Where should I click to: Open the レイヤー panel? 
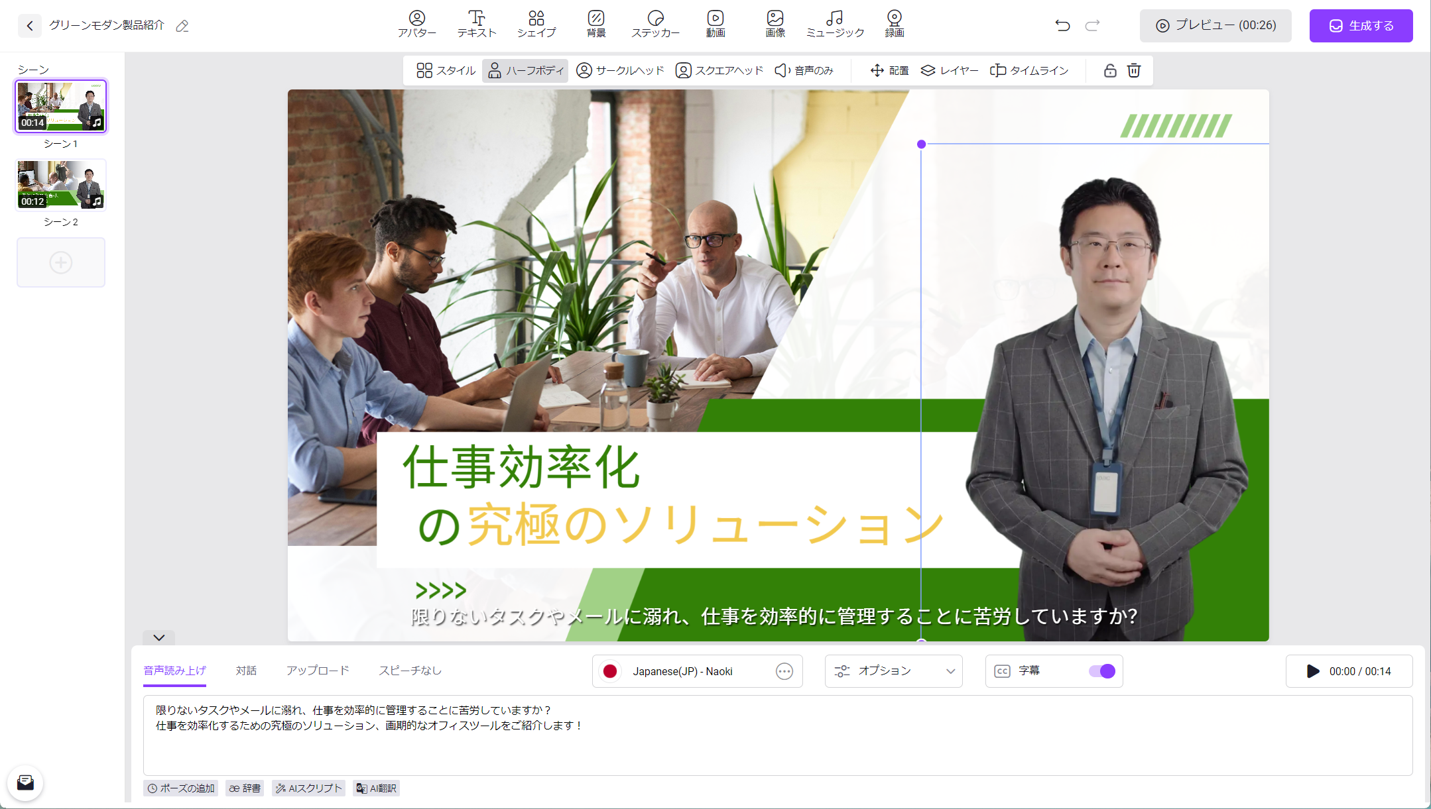(x=949, y=70)
